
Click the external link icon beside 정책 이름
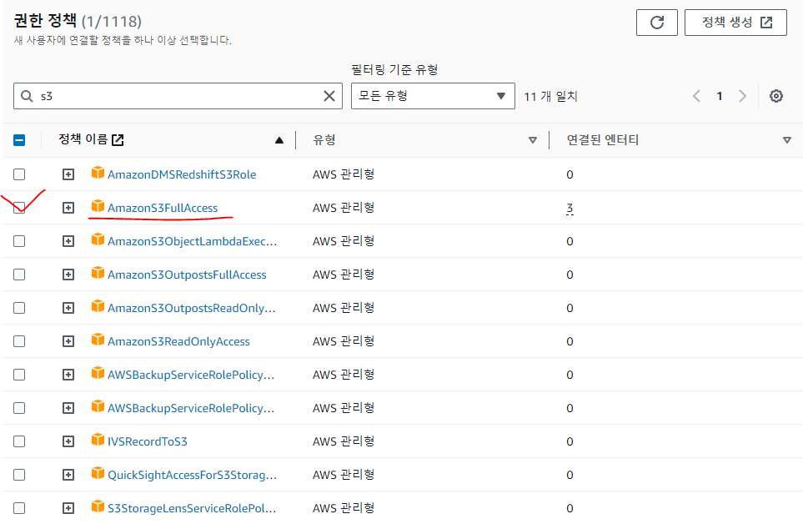[x=118, y=140]
